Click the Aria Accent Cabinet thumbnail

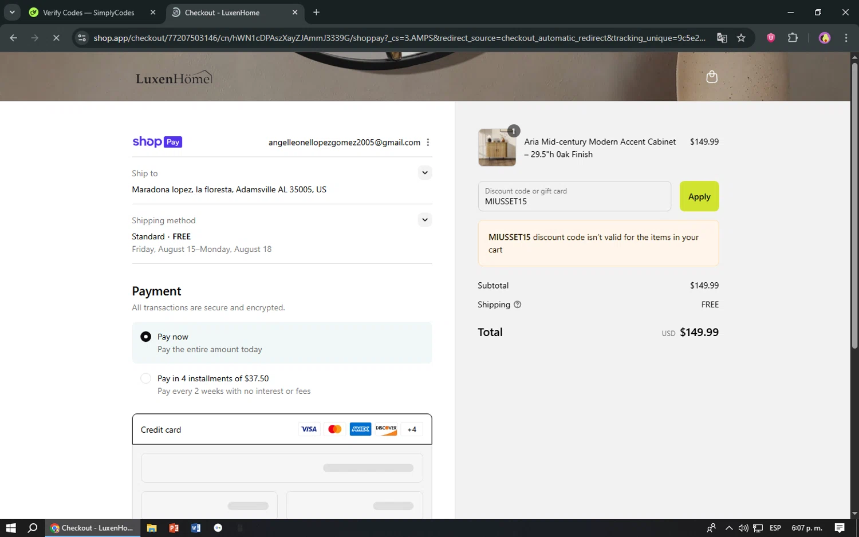(x=497, y=148)
